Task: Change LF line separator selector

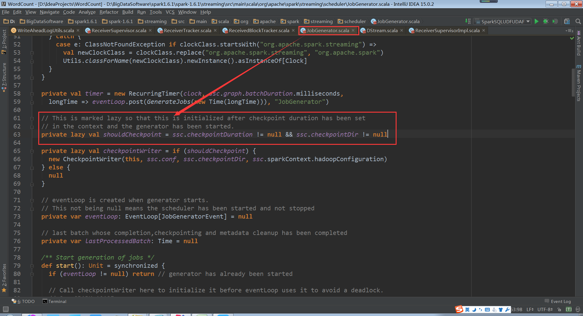Action: pos(530,310)
